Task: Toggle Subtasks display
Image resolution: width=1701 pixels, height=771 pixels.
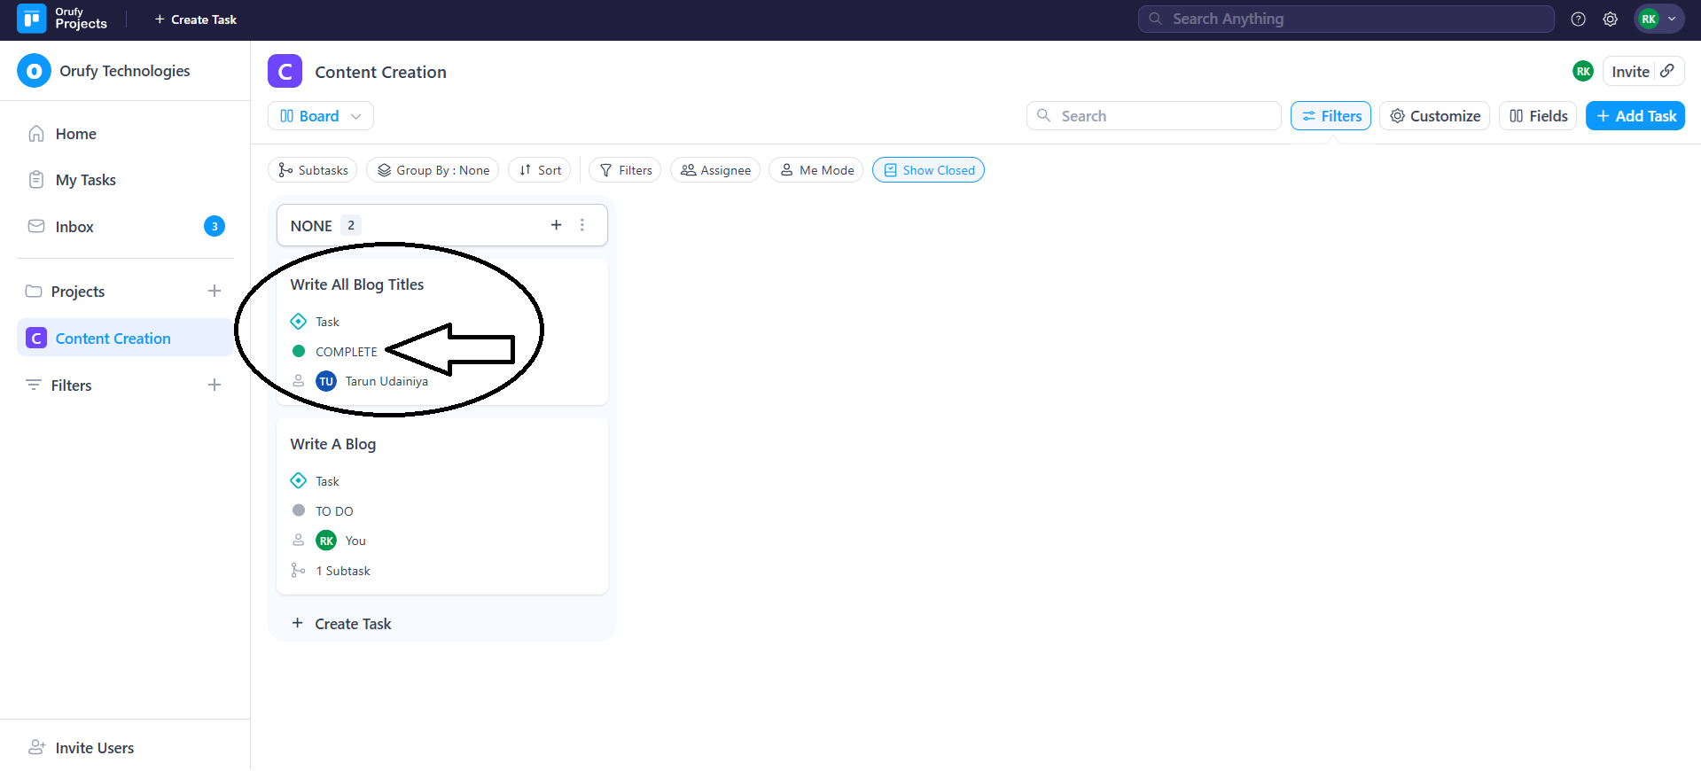Action: 312,170
